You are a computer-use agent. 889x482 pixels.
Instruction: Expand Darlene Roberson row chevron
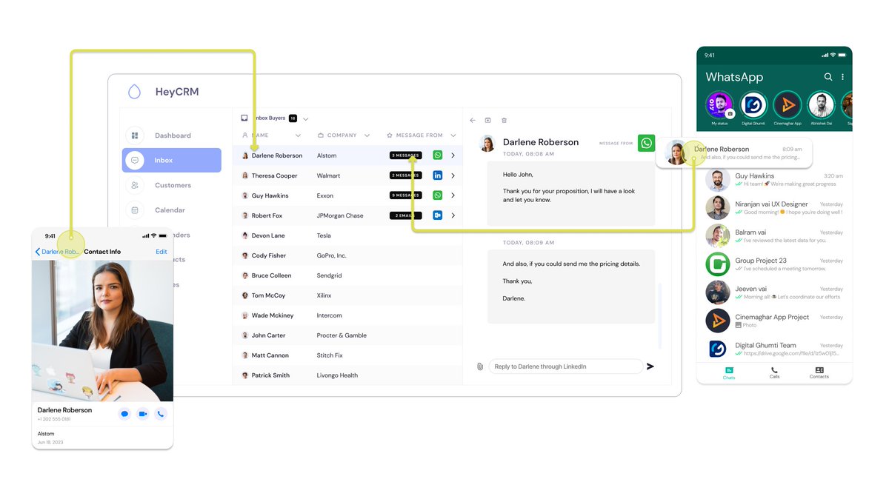453,155
